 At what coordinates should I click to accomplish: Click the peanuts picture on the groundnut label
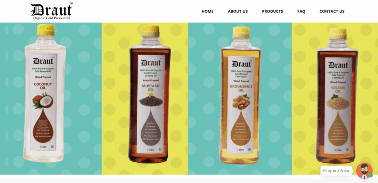pos(241,102)
